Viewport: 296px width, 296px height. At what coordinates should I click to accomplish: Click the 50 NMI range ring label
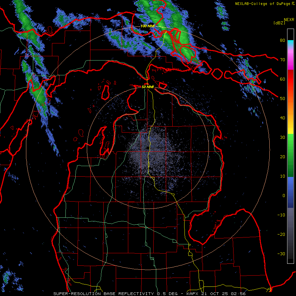[148, 87]
